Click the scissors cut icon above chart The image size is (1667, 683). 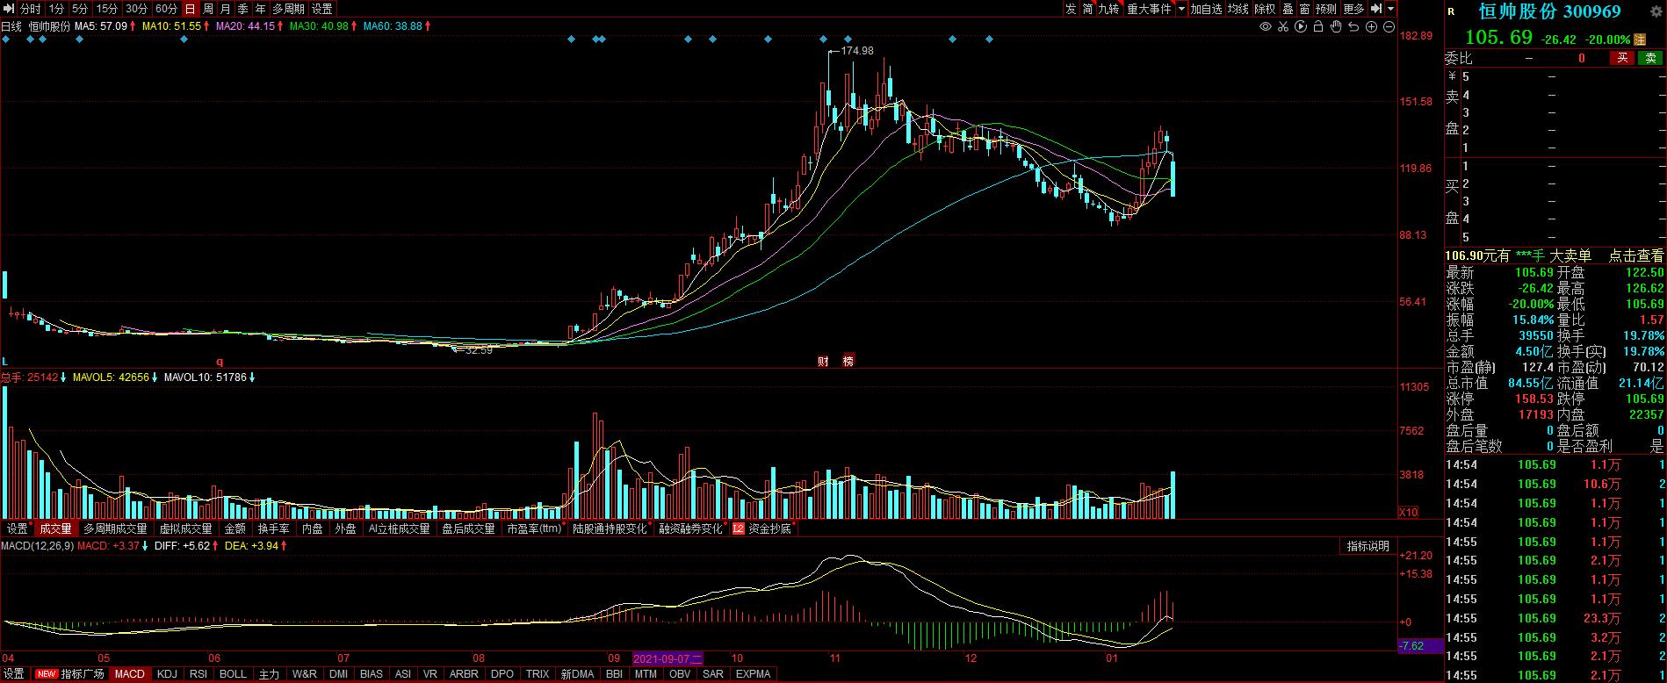[x=1283, y=26]
